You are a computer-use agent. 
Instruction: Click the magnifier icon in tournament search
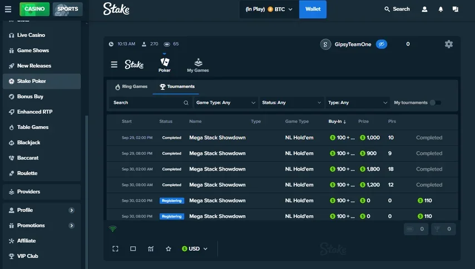pyautogui.click(x=186, y=103)
